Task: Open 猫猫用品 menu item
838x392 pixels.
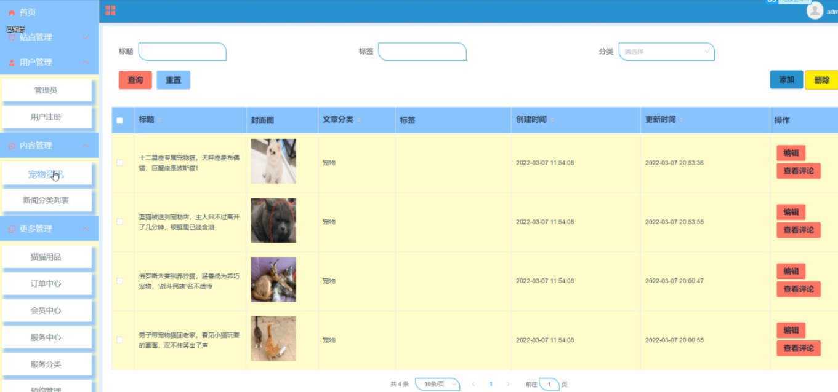Action: coord(47,257)
